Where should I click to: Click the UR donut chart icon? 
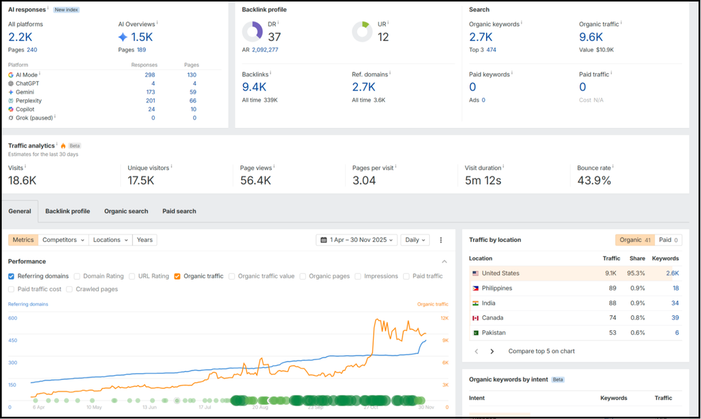362,31
